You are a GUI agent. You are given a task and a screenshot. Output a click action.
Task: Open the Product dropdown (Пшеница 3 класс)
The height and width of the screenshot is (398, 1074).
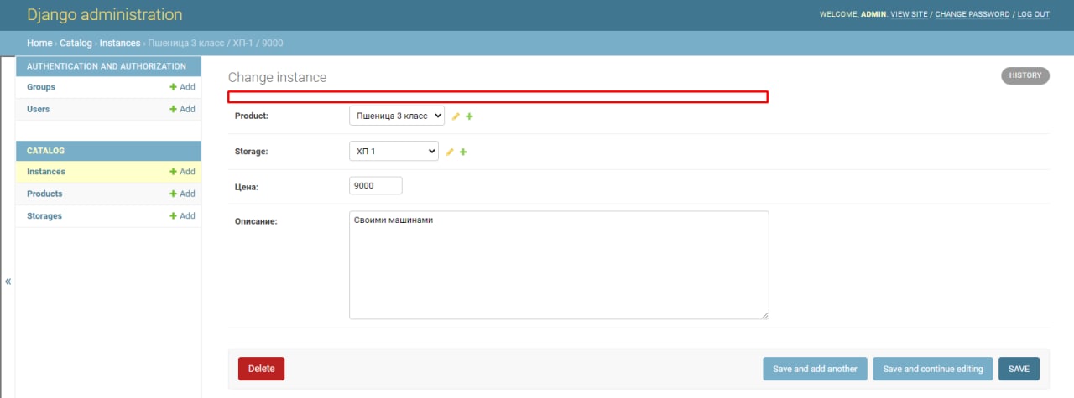coord(397,116)
